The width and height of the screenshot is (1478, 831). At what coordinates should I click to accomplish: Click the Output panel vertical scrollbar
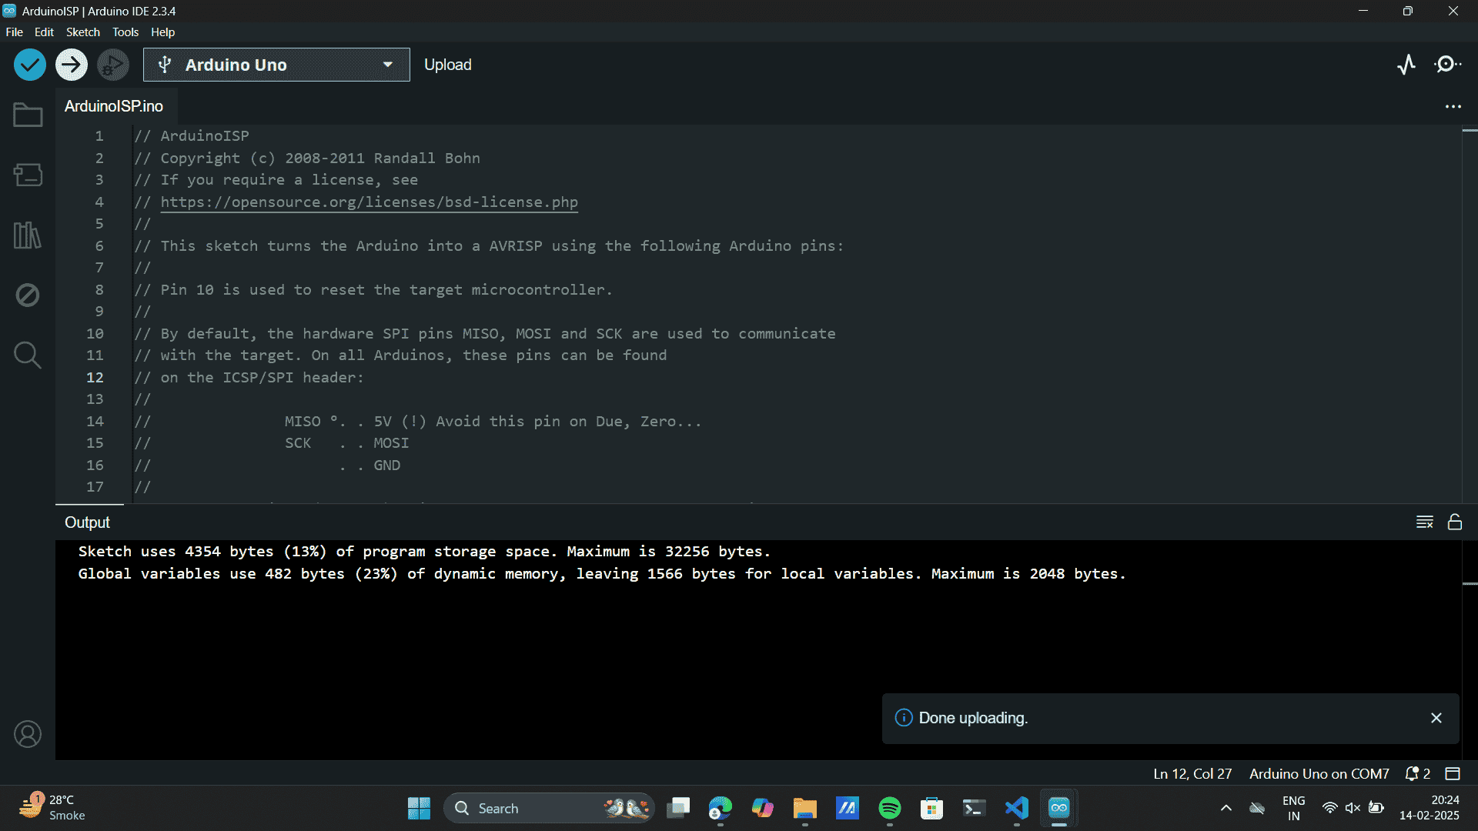click(1470, 649)
